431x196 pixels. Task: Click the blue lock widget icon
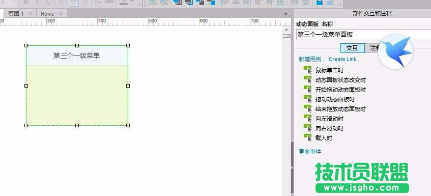(320, 3)
